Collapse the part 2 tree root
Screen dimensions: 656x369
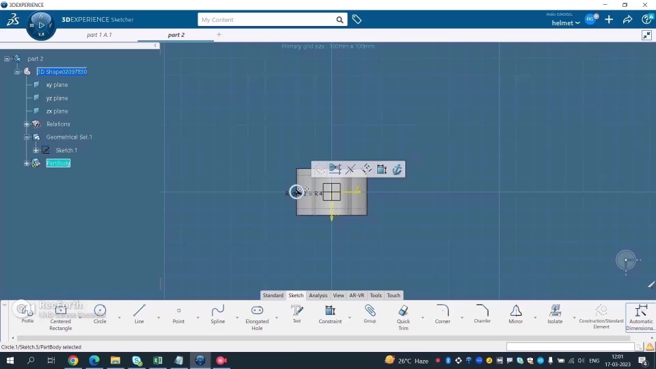(x=7, y=59)
